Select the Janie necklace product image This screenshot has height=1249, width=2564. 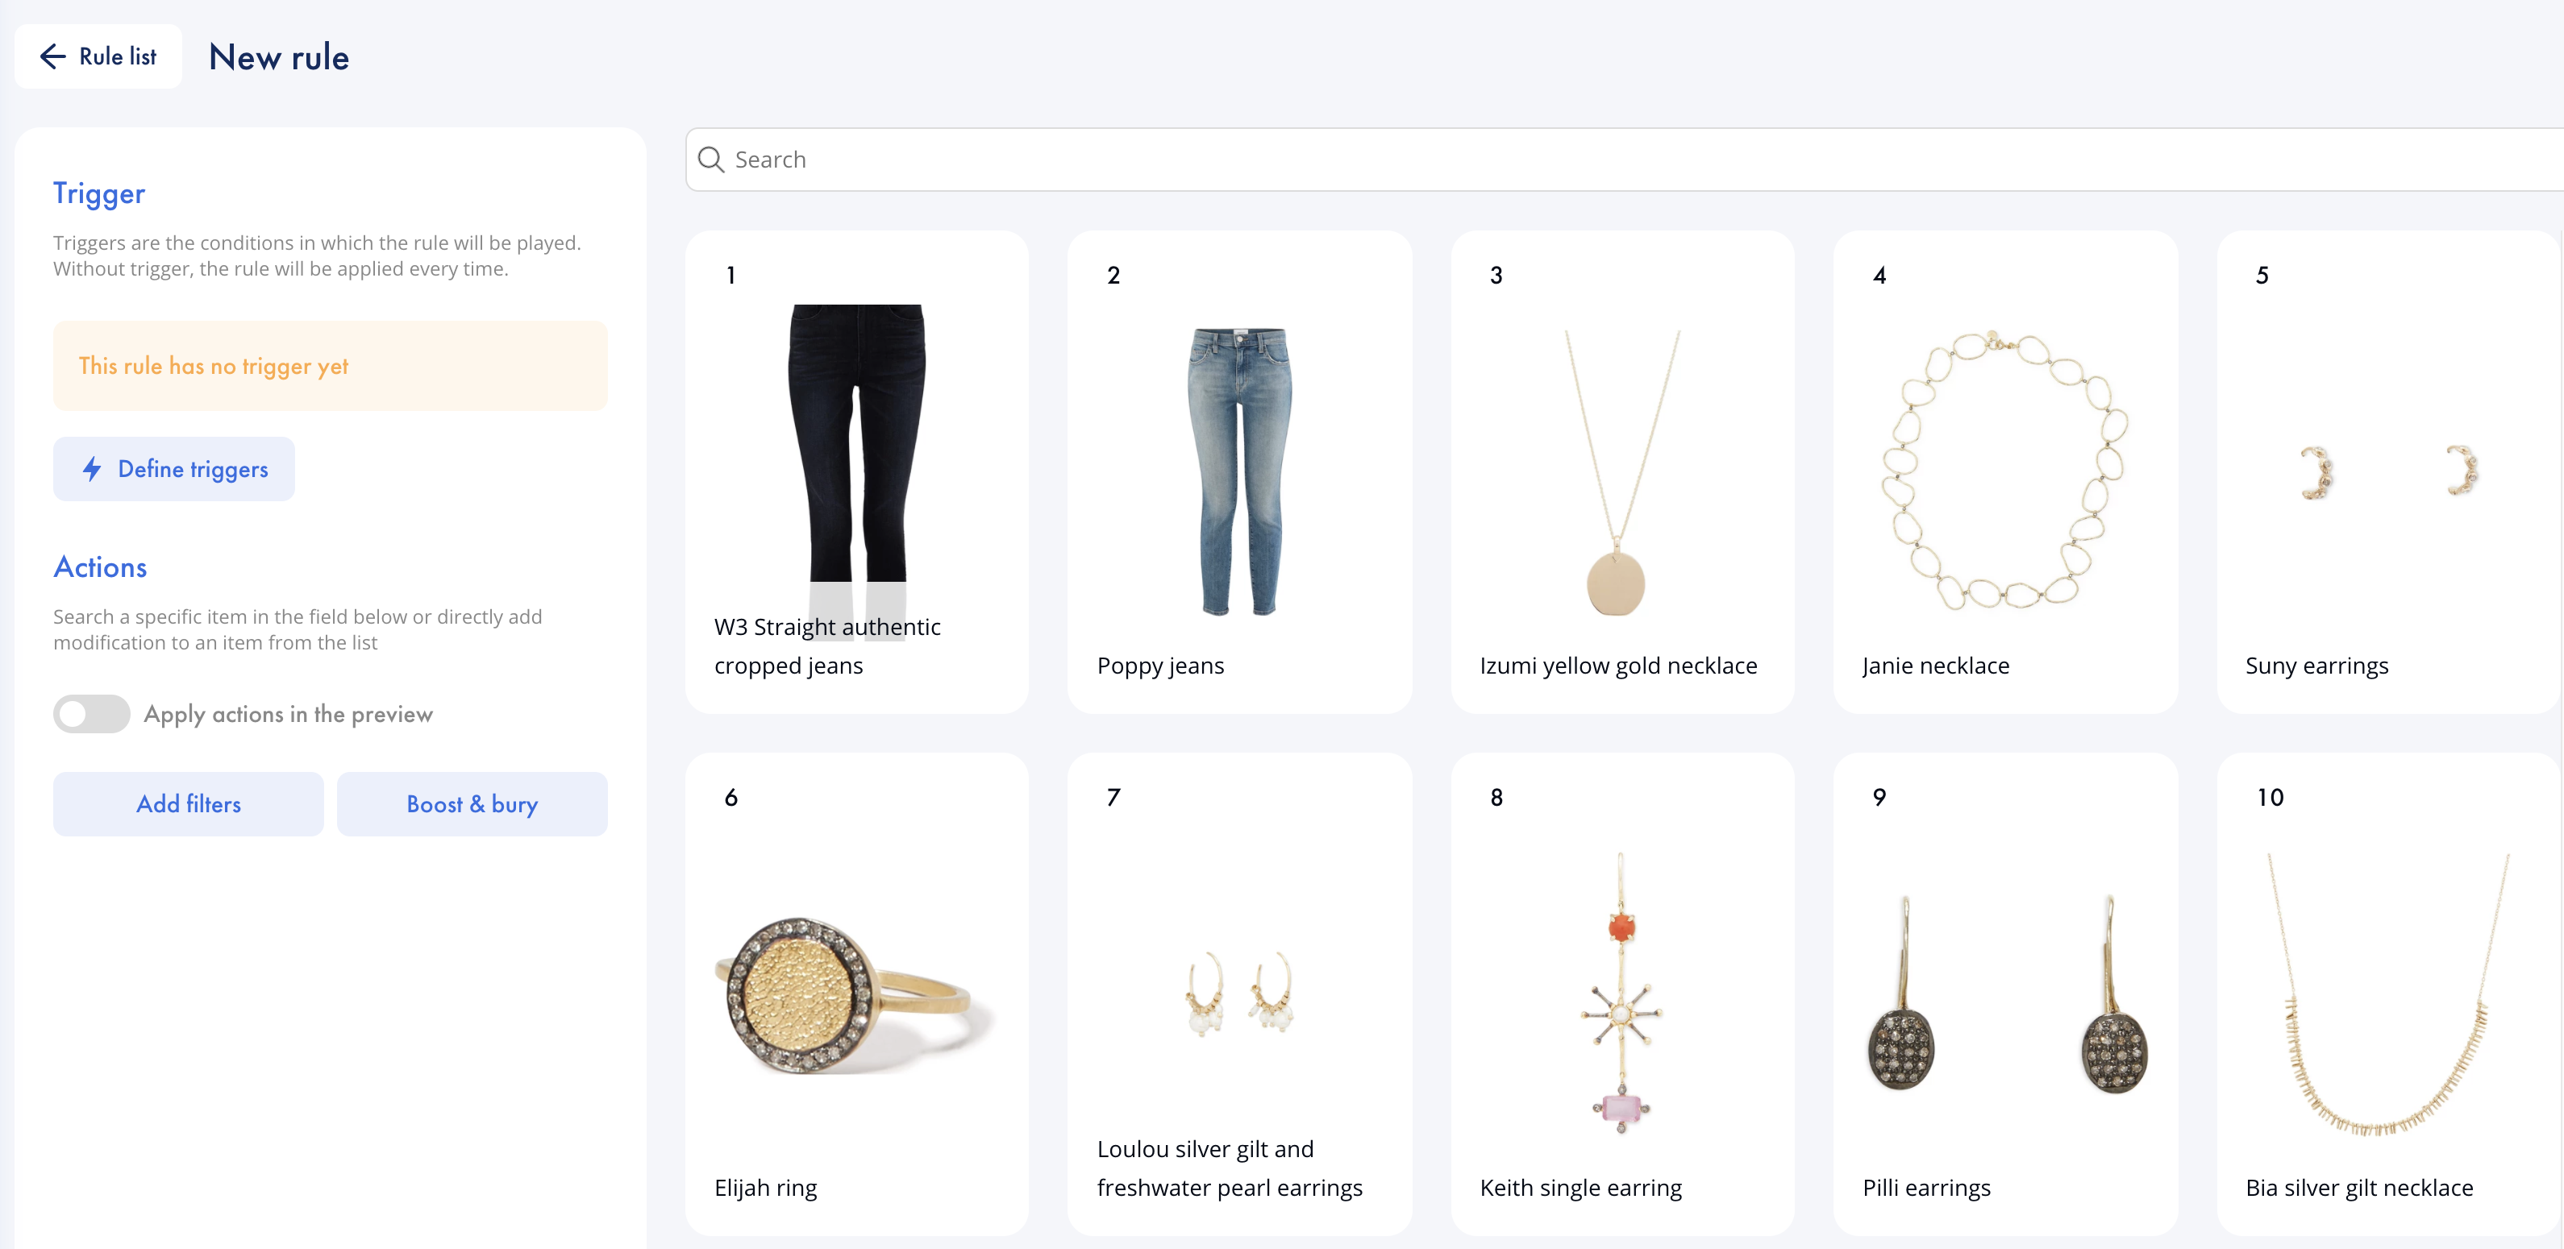[x=2004, y=471]
